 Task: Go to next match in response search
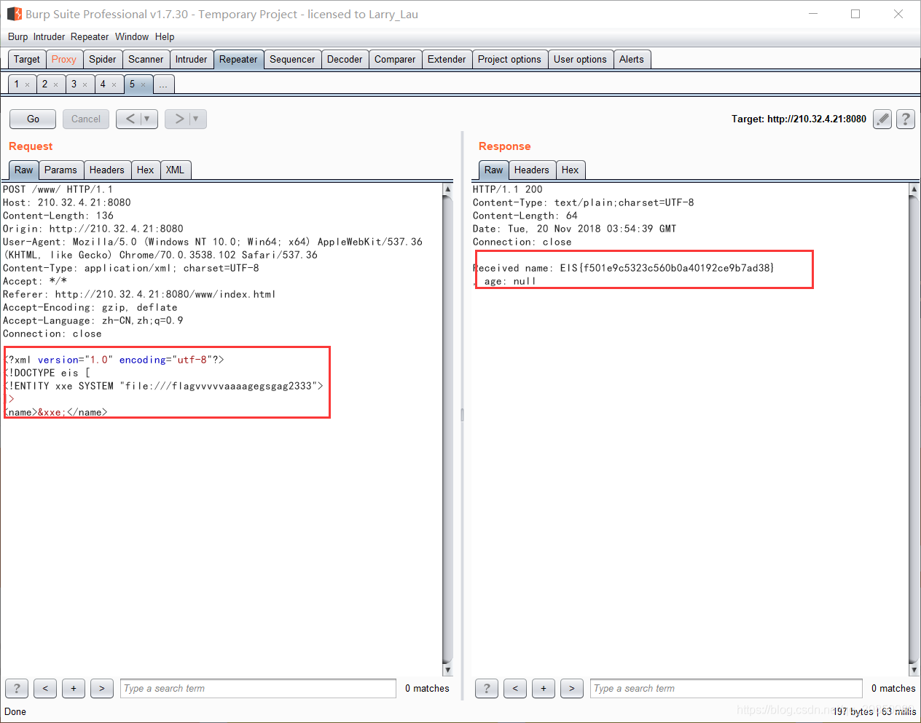point(572,688)
